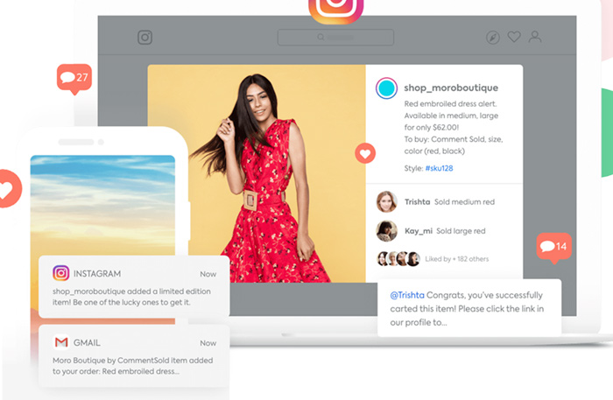Click the Instagram camera logo in the header

pyautogui.click(x=144, y=38)
